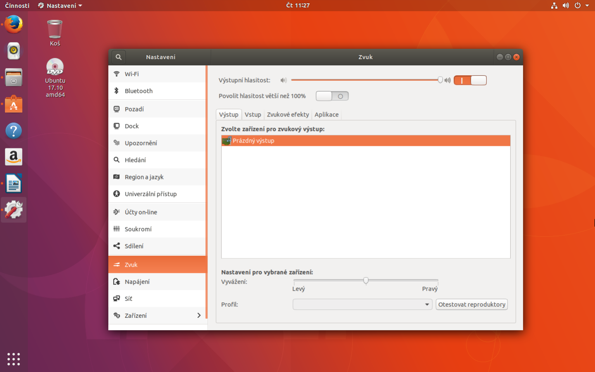Image resolution: width=595 pixels, height=372 pixels.
Task: Enable Povolit hlasitost větší než 100%
Action: point(332,95)
